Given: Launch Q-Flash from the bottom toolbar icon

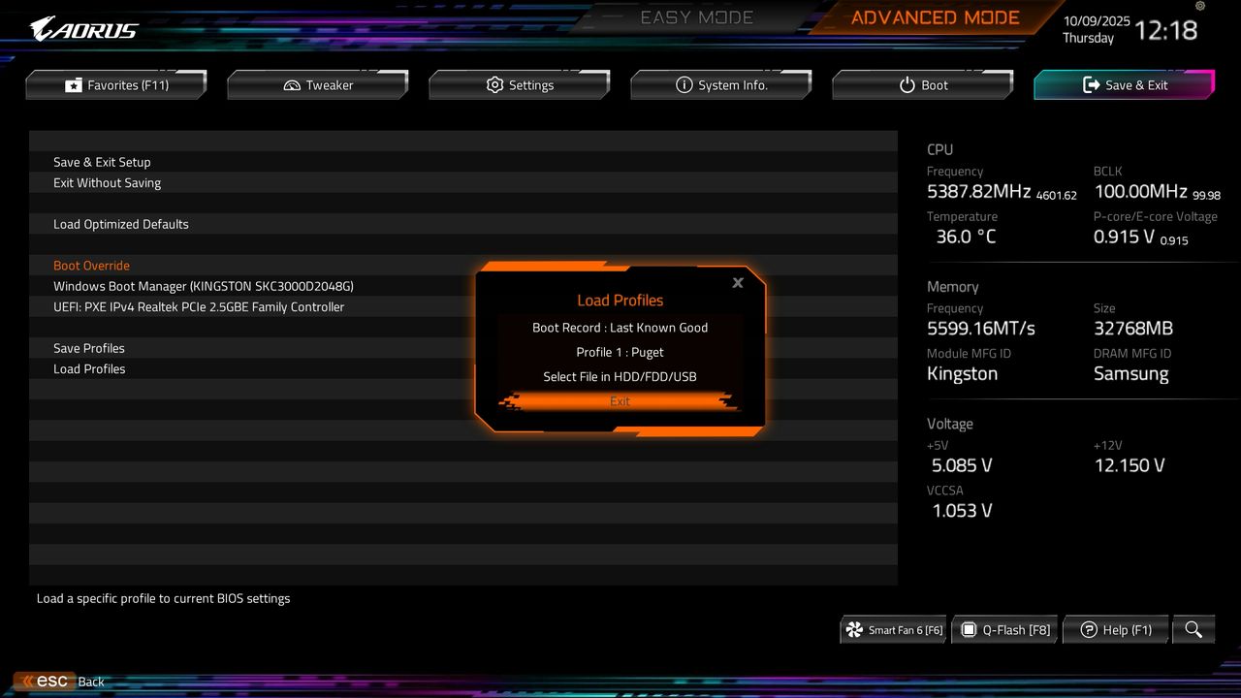Looking at the screenshot, I should 970,629.
